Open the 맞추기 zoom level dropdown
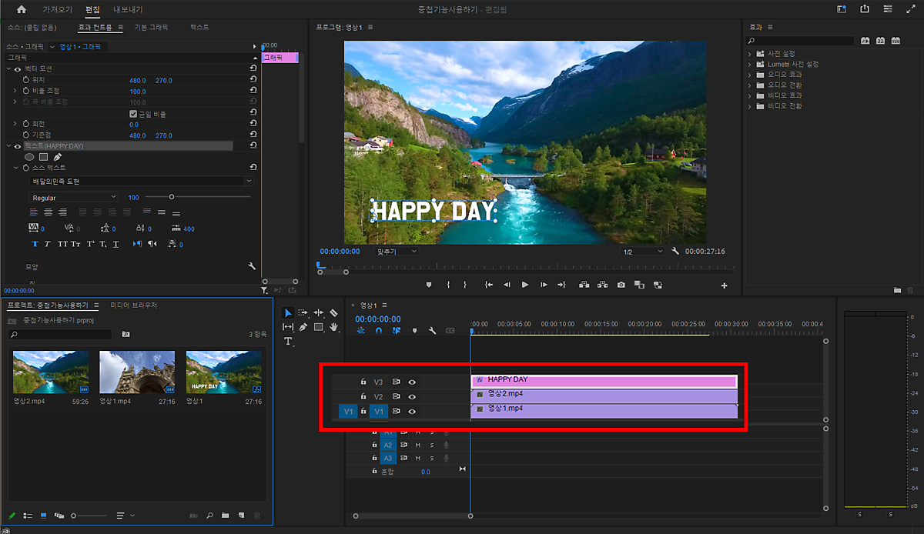 click(x=397, y=252)
